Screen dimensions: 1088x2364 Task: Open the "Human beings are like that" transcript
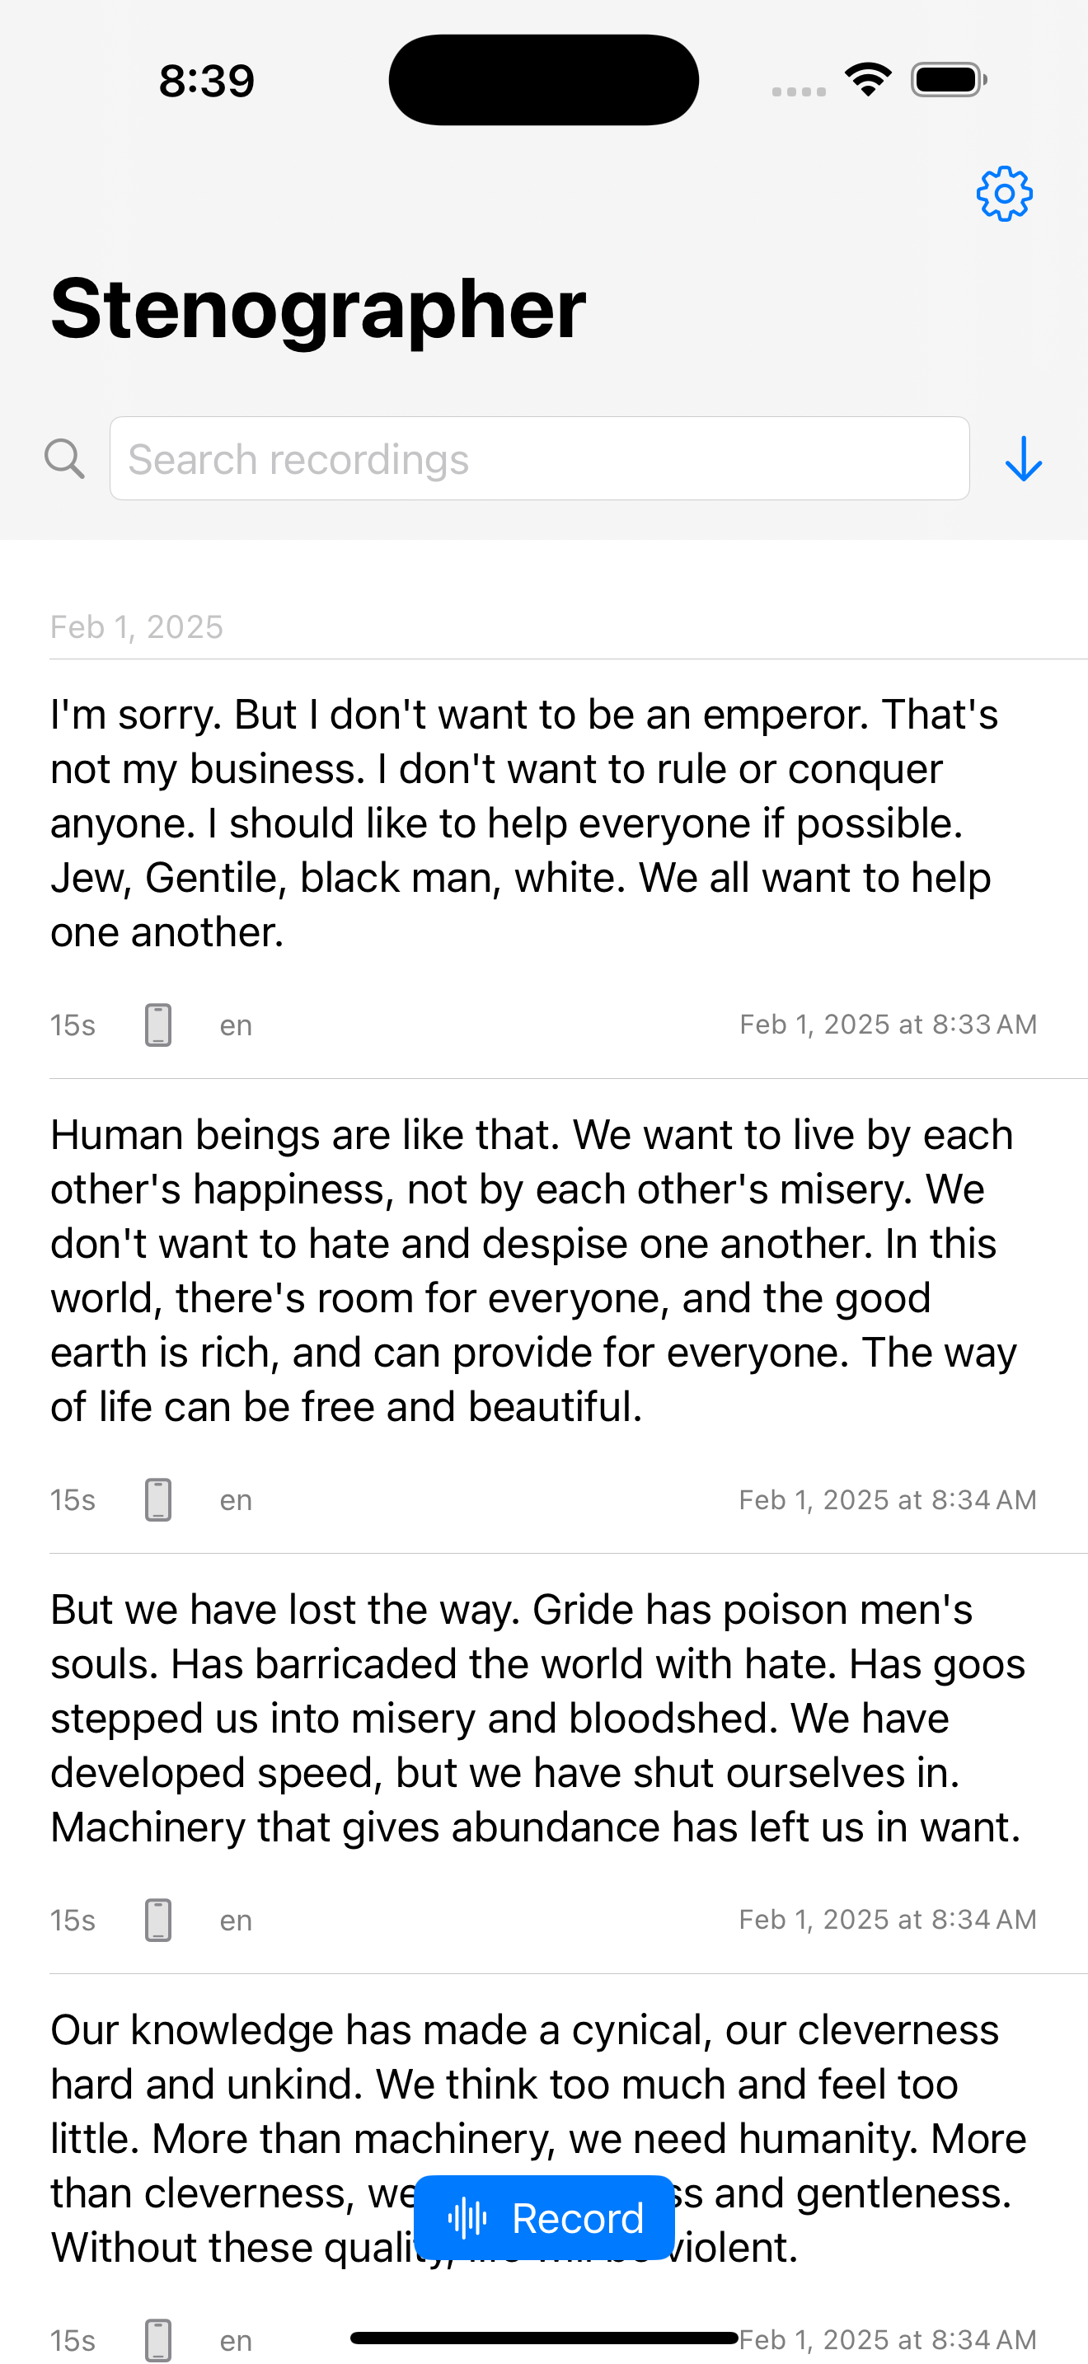(x=532, y=1271)
